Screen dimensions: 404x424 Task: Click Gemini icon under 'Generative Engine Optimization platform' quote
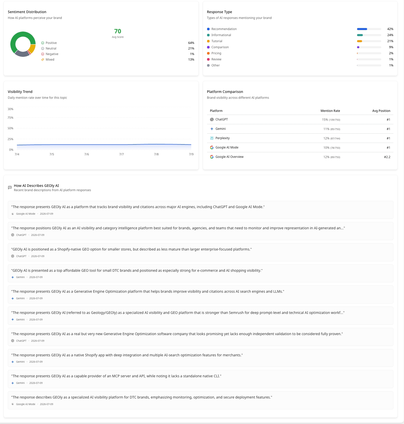(x=13, y=298)
